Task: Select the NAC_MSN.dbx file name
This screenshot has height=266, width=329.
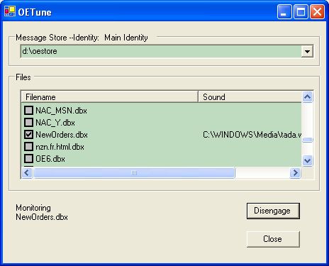Action: pyautogui.click(x=61, y=111)
